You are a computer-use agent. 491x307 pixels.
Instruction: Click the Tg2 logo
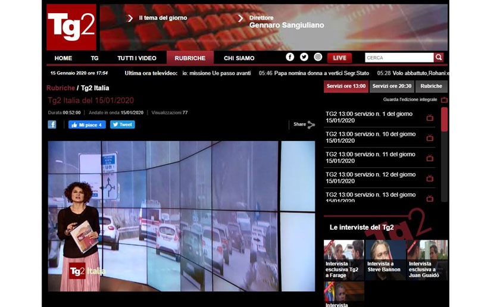71,27
